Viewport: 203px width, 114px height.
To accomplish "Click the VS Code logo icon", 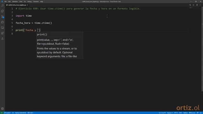I will pyautogui.click(x=2, y=2).
